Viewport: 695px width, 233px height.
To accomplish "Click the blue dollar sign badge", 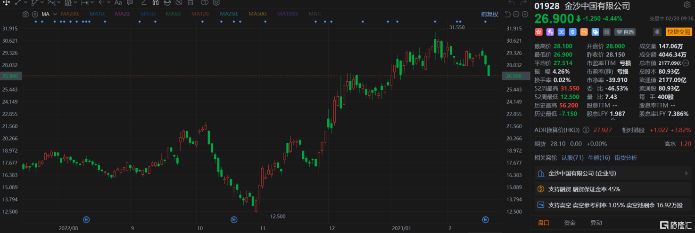I will click(573, 32).
